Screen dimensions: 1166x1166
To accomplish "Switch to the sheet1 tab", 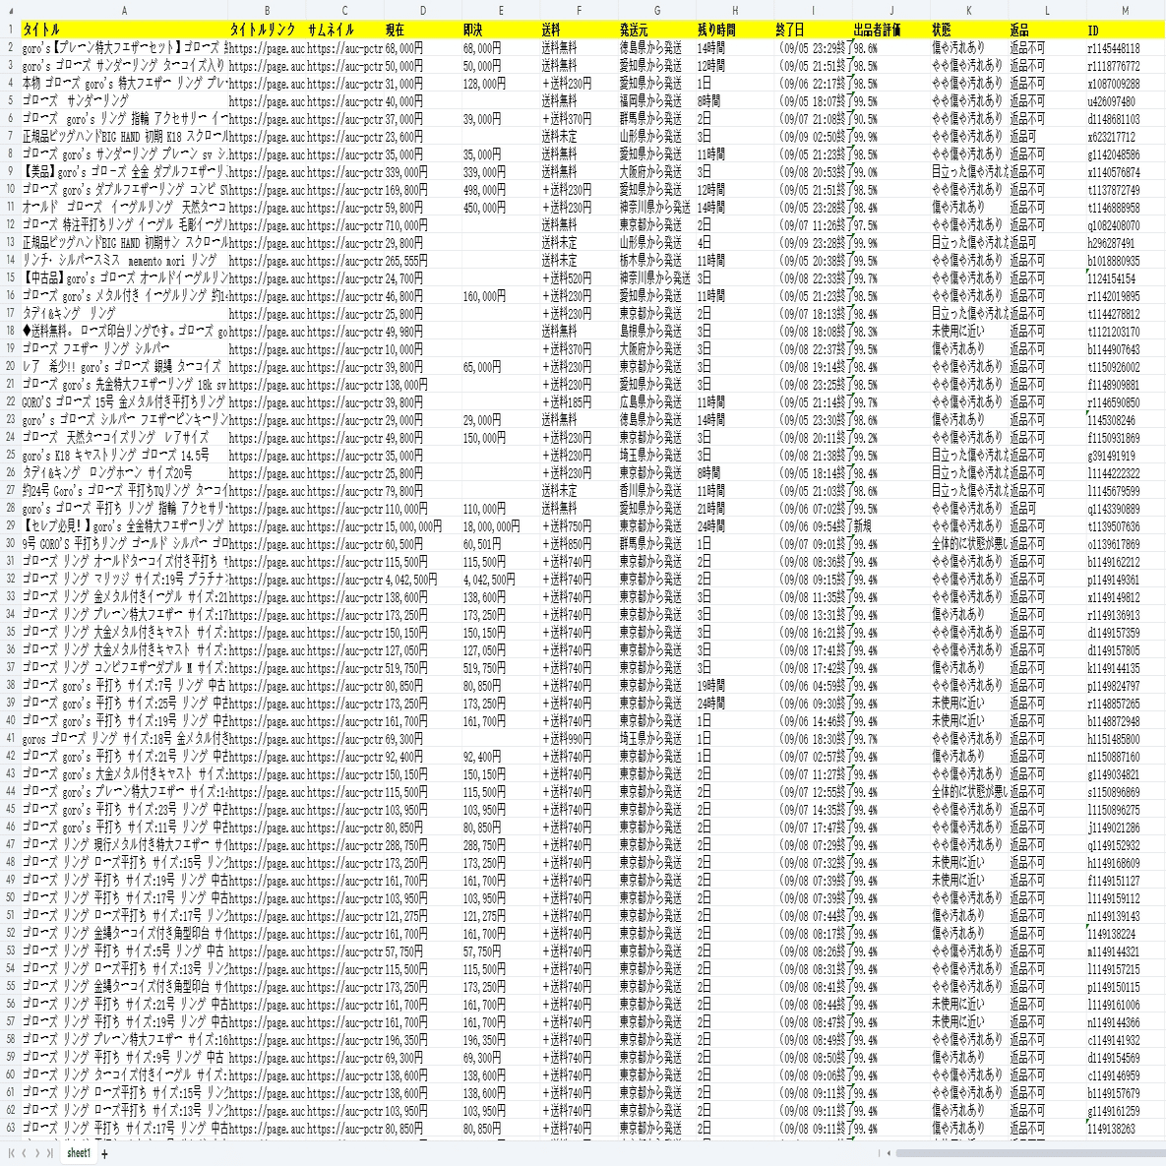I will (78, 1153).
